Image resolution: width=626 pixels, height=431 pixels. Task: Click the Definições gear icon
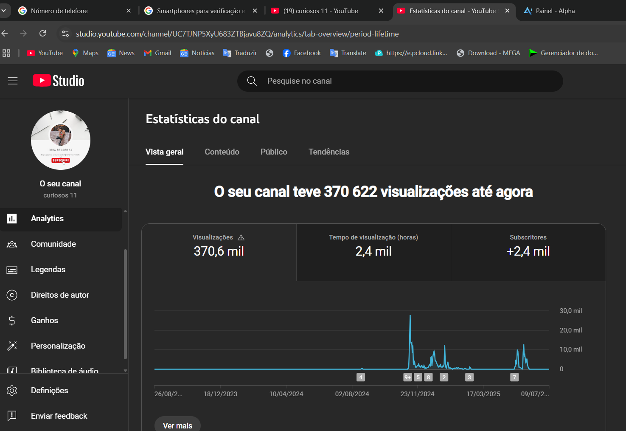12,391
